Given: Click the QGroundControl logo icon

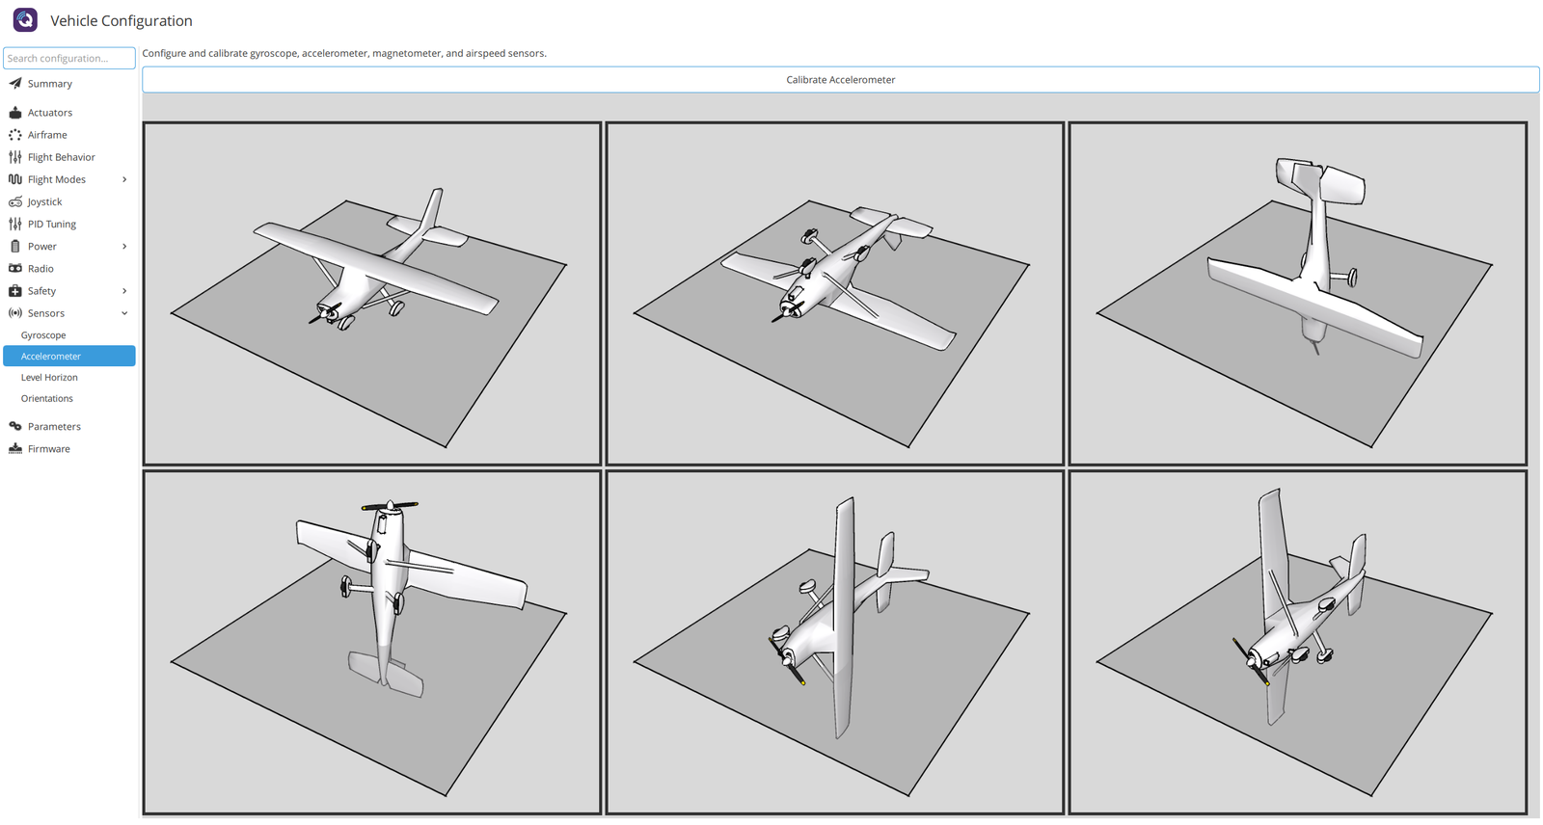Looking at the screenshot, I should click(x=25, y=19).
